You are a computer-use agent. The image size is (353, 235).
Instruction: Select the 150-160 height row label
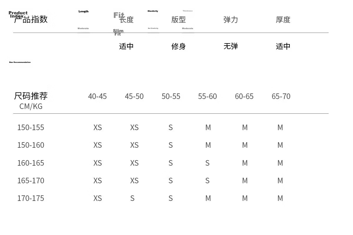(31, 145)
